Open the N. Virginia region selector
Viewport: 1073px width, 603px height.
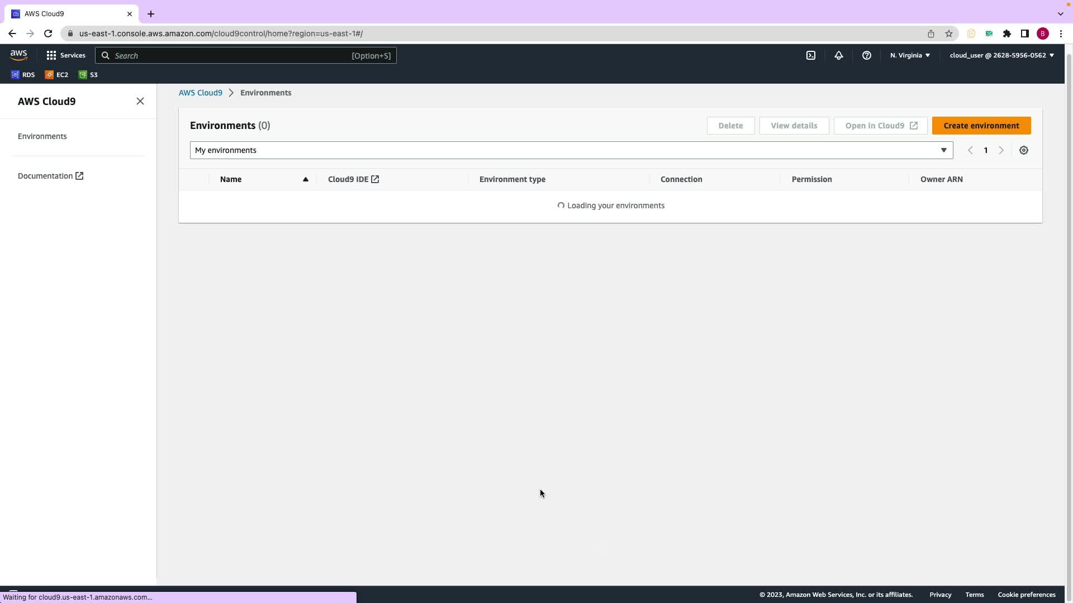(x=909, y=55)
